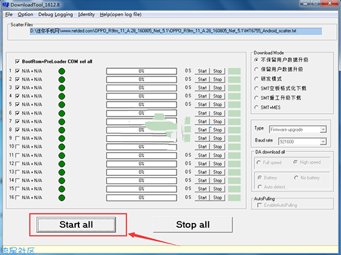
Task: Select 不保留用户数据升级 download mode
Action: point(256,60)
